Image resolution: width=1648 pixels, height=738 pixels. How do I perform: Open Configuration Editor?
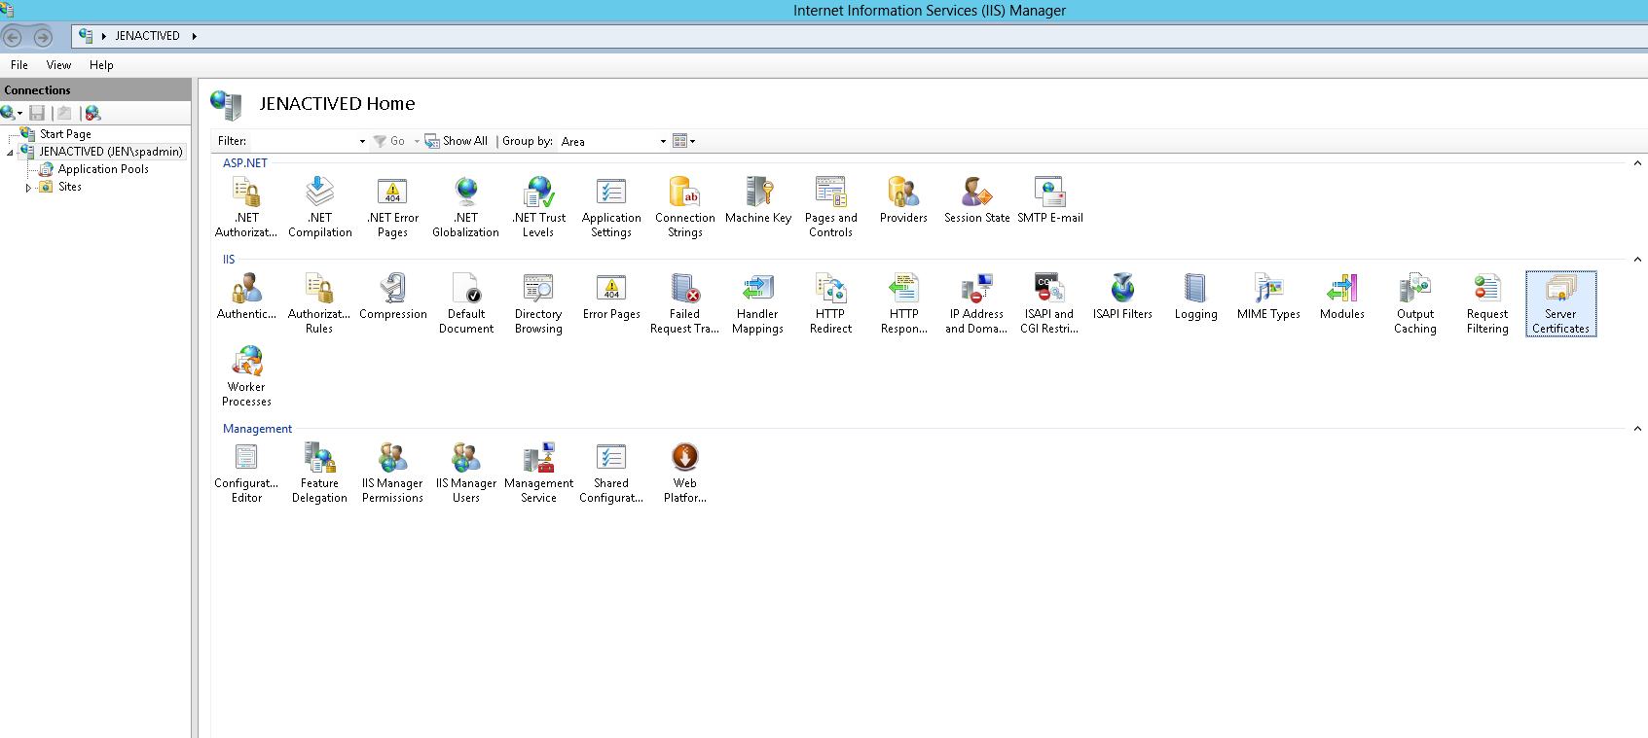click(246, 472)
